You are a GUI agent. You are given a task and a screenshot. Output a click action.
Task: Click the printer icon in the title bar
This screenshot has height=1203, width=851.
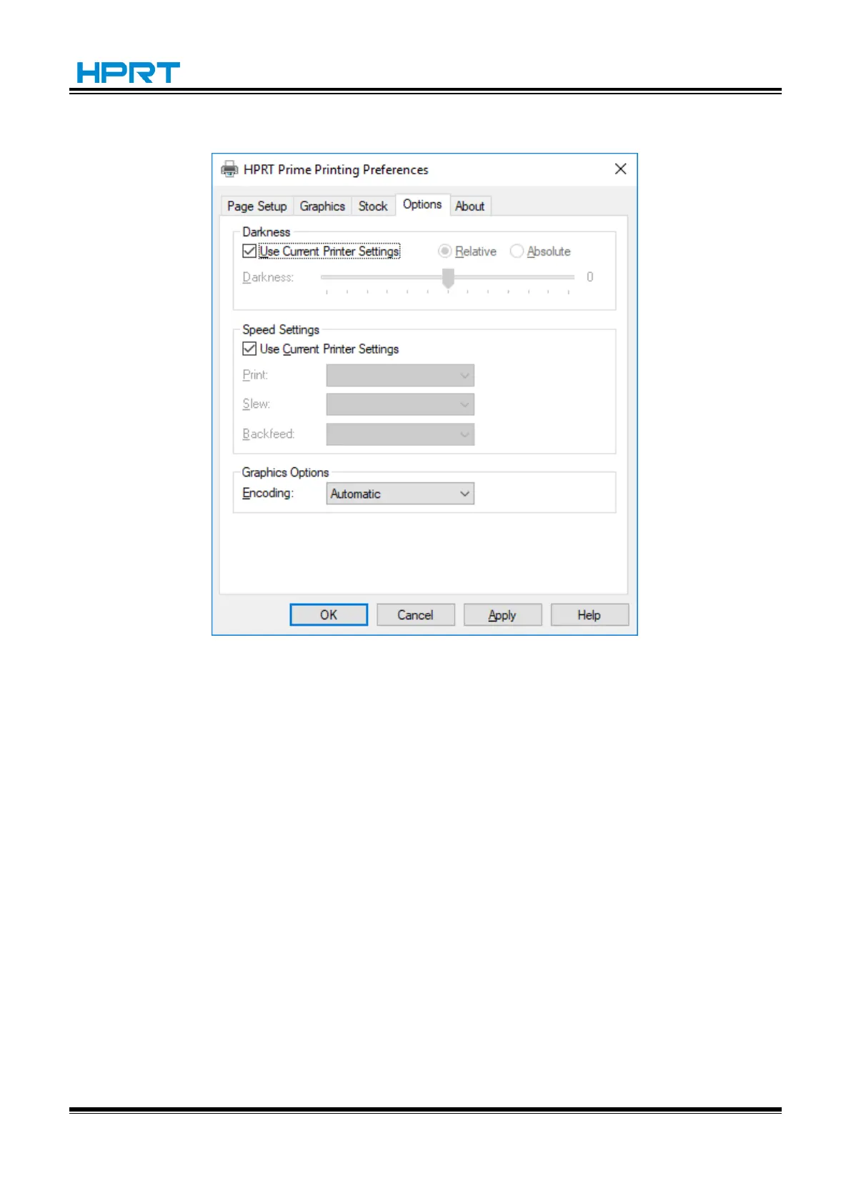[229, 169]
